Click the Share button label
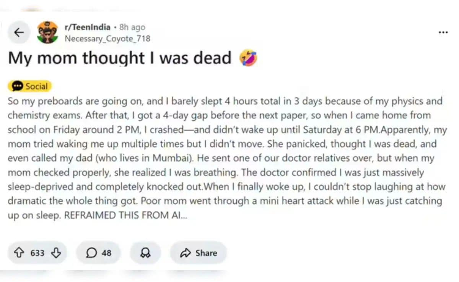 [206, 253]
